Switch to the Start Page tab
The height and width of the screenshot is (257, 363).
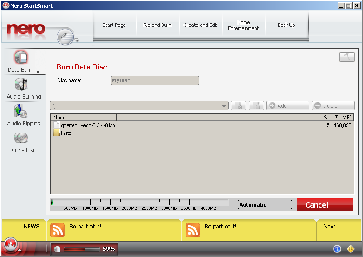point(114,25)
